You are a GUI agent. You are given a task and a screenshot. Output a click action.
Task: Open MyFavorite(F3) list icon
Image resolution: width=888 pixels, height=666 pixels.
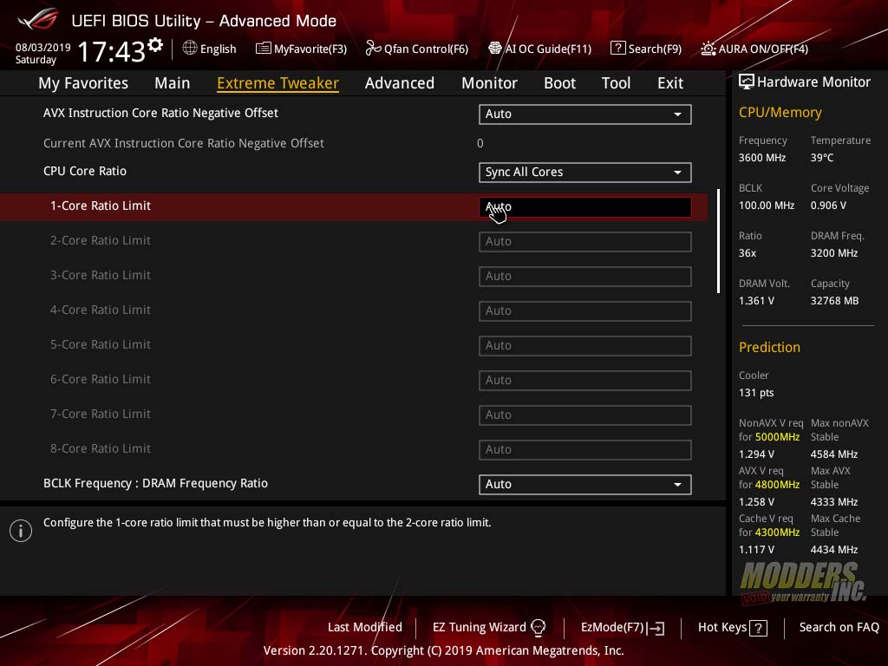pyautogui.click(x=264, y=49)
